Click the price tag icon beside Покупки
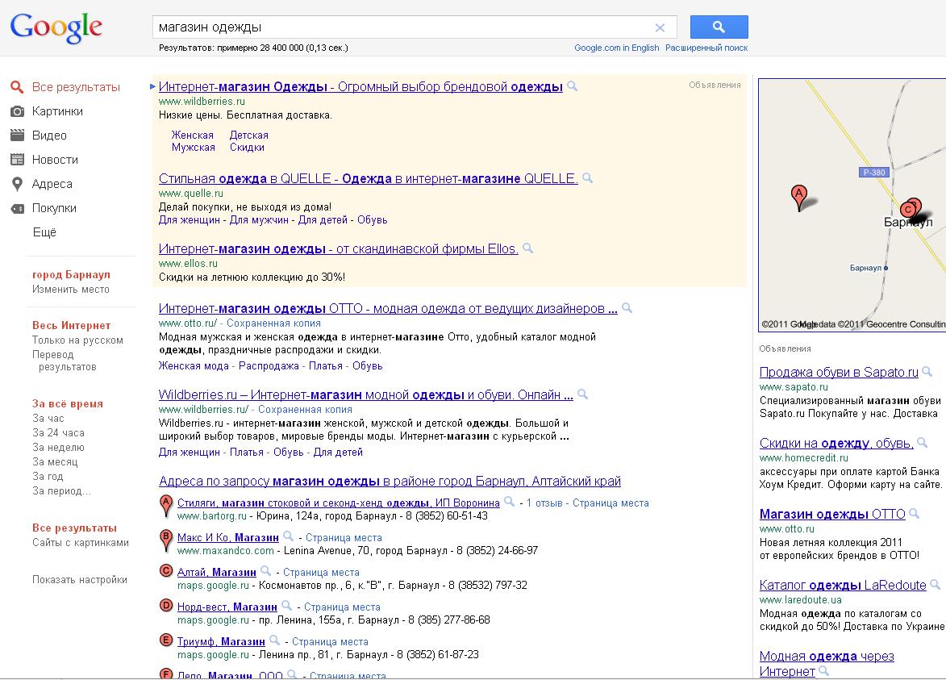The height and width of the screenshot is (680, 946). point(18,208)
